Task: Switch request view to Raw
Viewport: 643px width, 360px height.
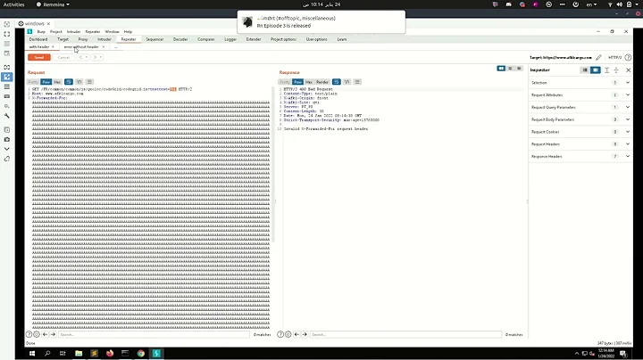Action: tap(46, 82)
